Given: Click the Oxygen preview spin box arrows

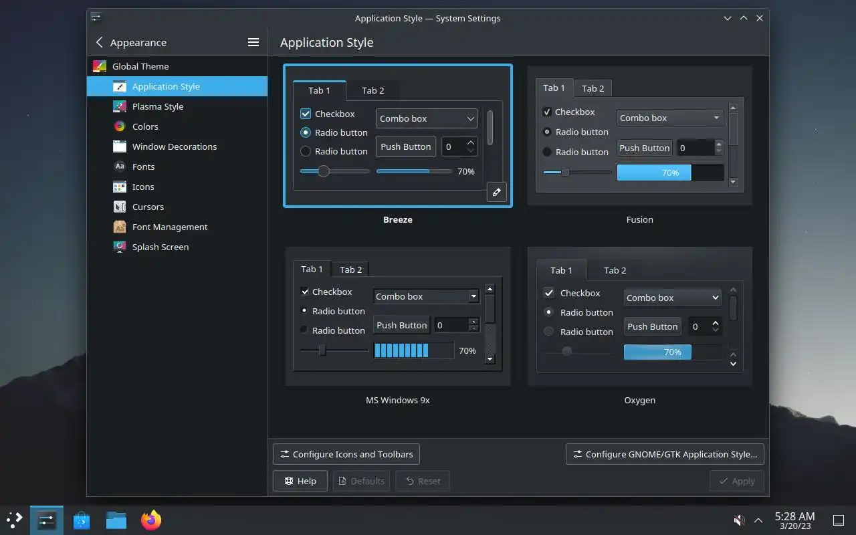Looking at the screenshot, I should tap(716, 326).
